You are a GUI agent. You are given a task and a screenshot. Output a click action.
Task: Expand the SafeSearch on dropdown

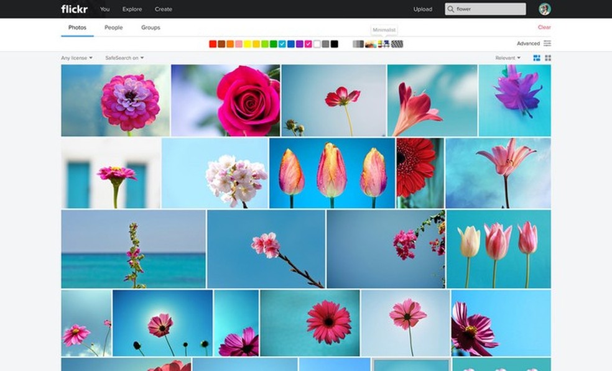click(x=124, y=58)
